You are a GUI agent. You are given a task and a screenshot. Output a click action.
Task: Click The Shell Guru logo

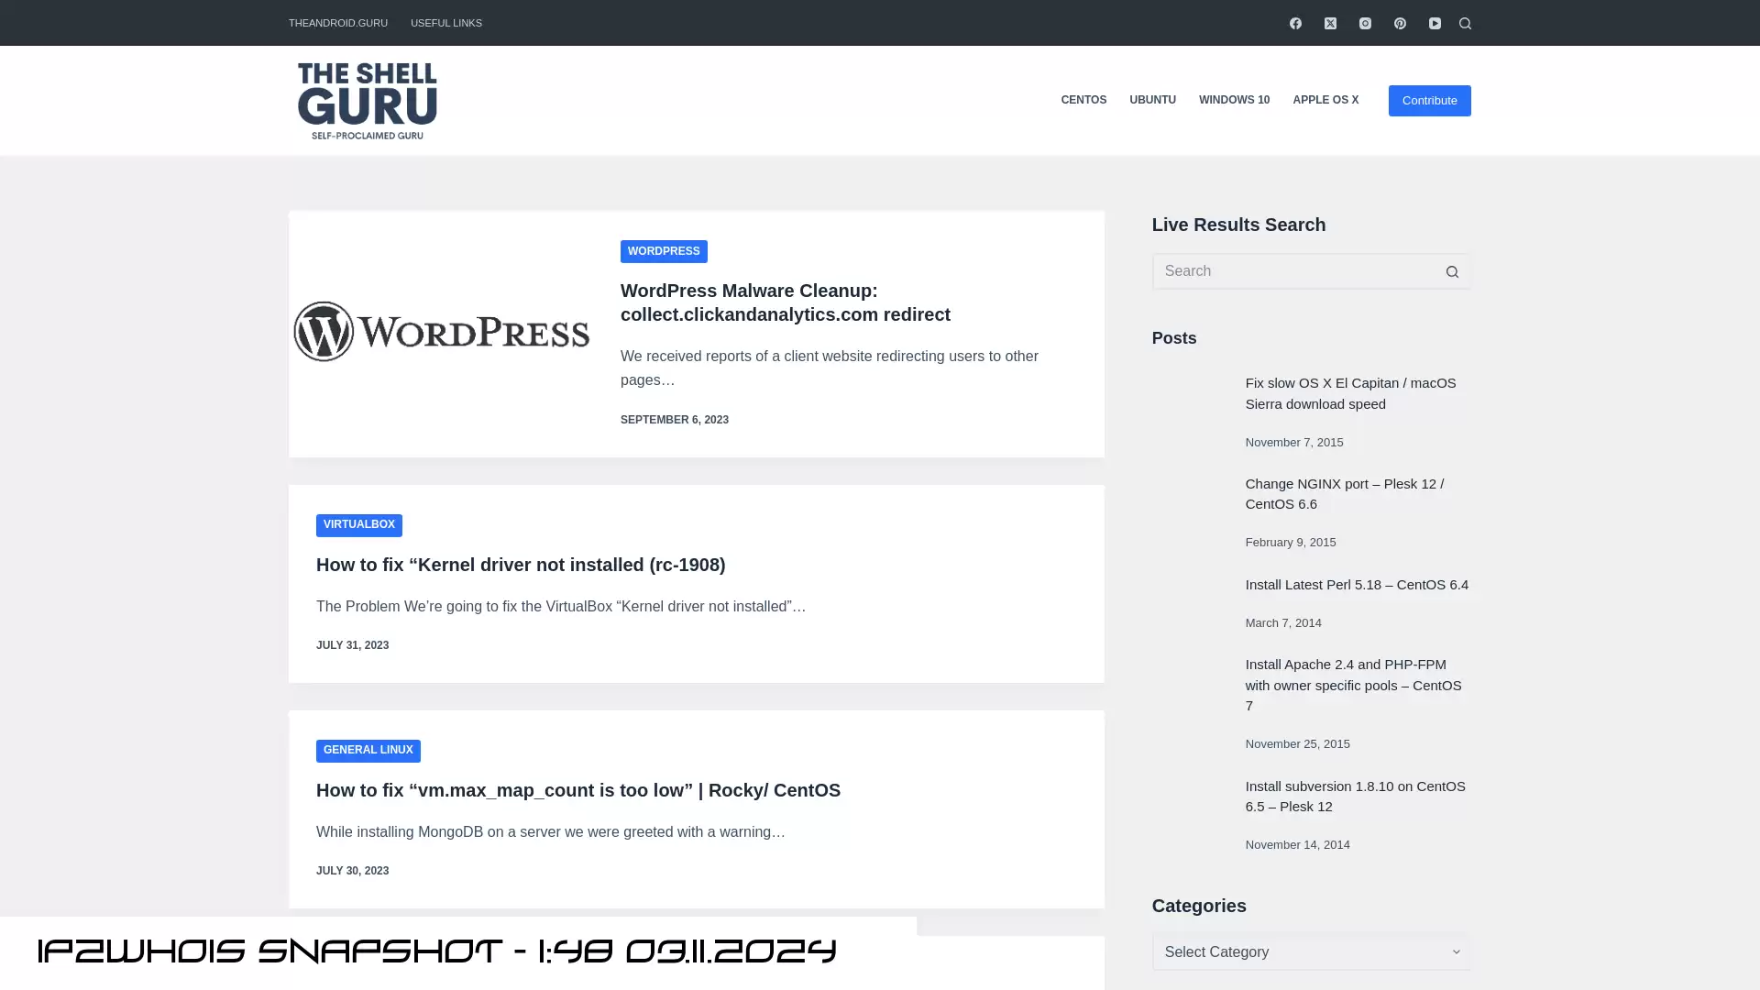click(367, 101)
